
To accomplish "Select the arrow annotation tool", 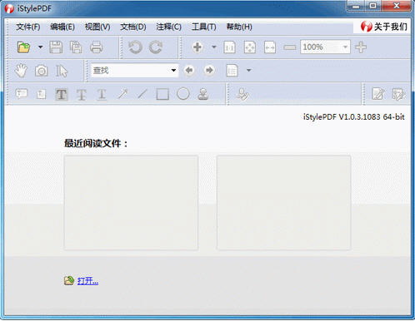I will 122,94.
